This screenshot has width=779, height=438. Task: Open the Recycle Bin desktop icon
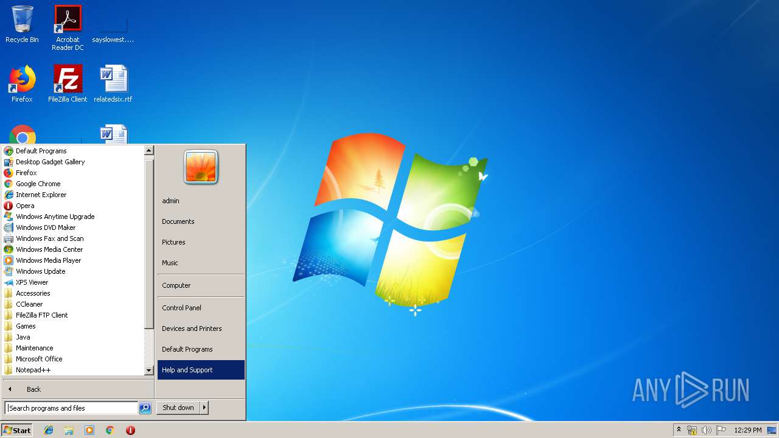(22, 24)
